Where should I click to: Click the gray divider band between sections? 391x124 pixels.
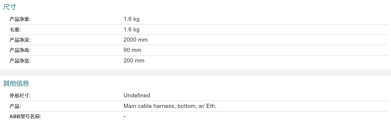195,73
